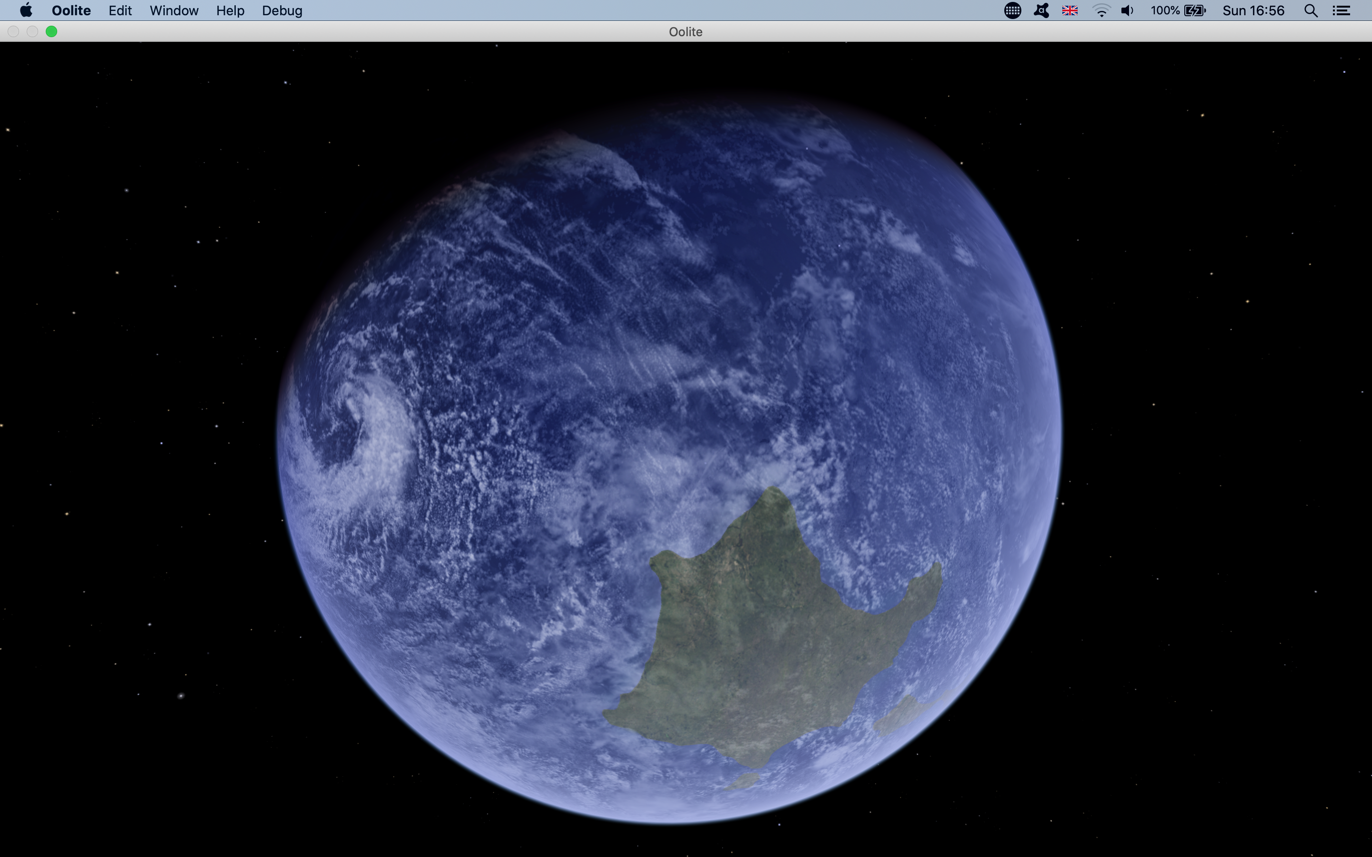Click the volume speaker icon
1372x857 pixels.
(1127, 10)
